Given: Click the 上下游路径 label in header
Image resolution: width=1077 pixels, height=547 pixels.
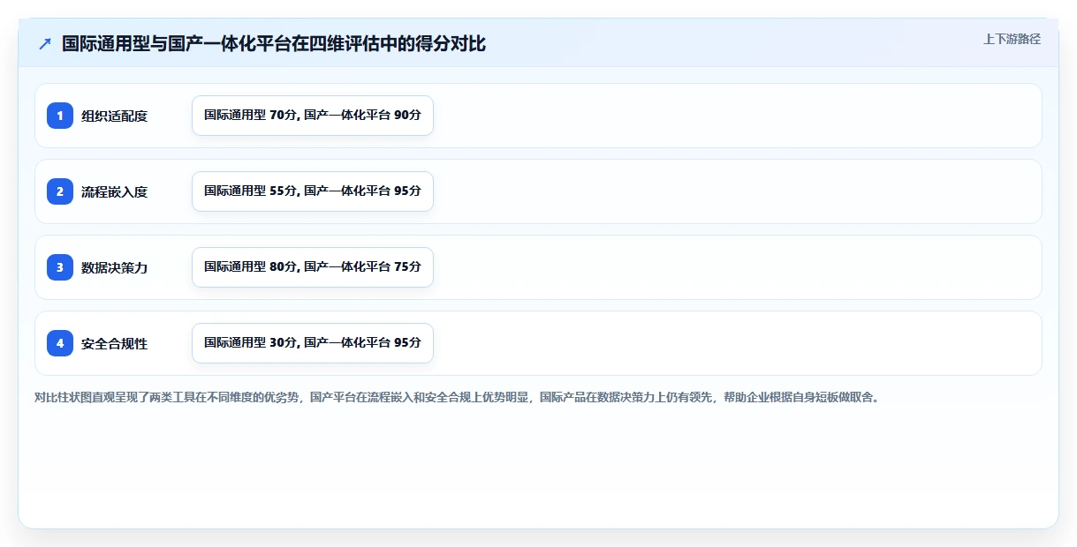Looking at the screenshot, I should tap(1012, 39).
